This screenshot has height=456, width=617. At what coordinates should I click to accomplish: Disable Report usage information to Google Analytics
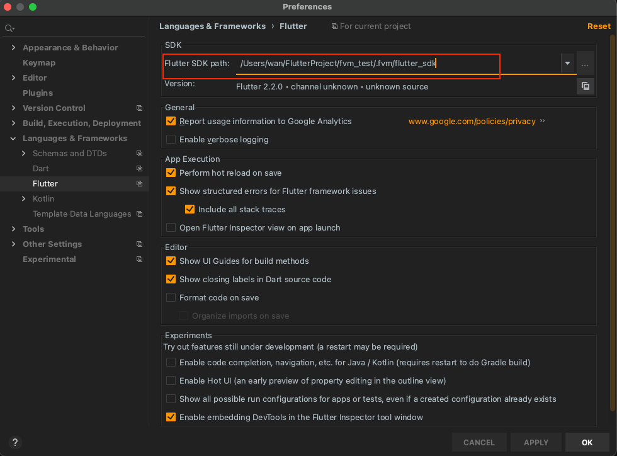tap(171, 121)
